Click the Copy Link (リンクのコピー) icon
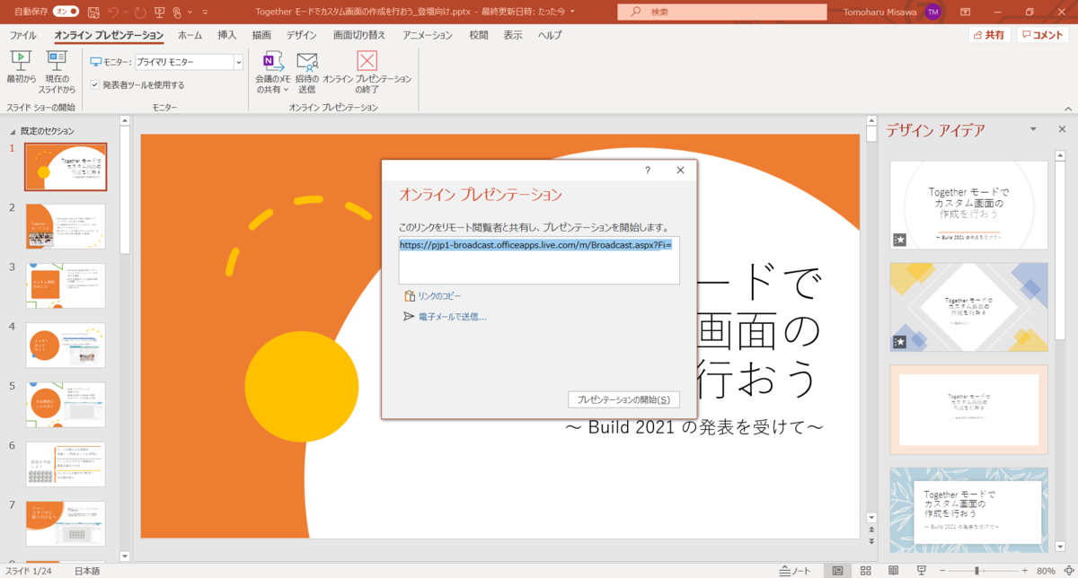Viewport: 1078px width, 578px height. tap(409, 295)
